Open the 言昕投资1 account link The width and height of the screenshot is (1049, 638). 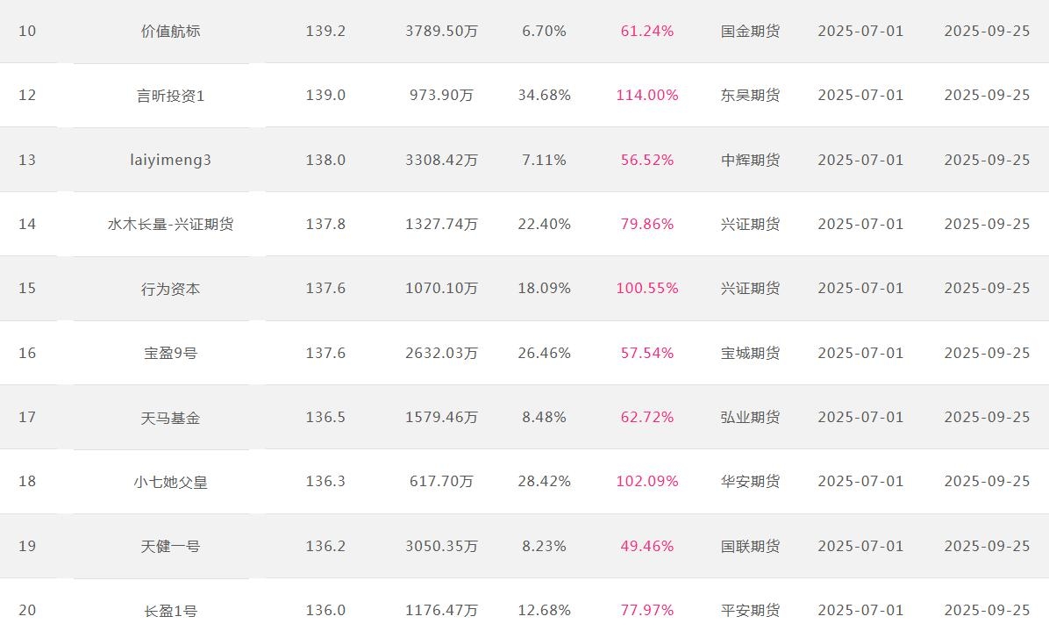coord(170,96)
